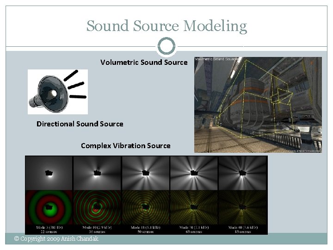Click the copyright 2009 Anish Chandak footer
333x250 pixels.
pyautogui.click(x=56, y=239)
